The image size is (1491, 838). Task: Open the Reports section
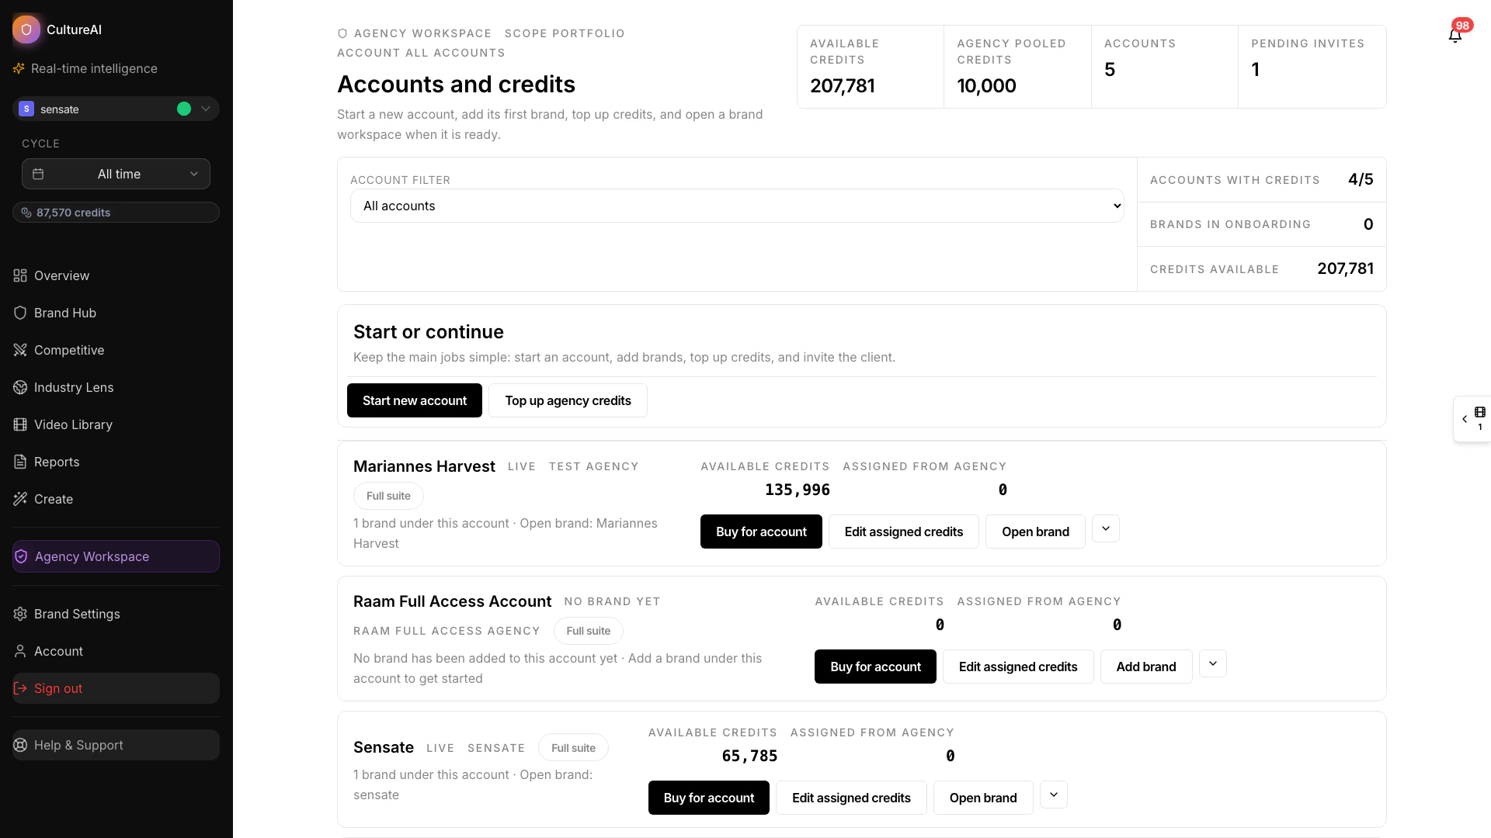[x=56, y=462]
